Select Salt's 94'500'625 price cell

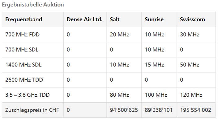124,110
